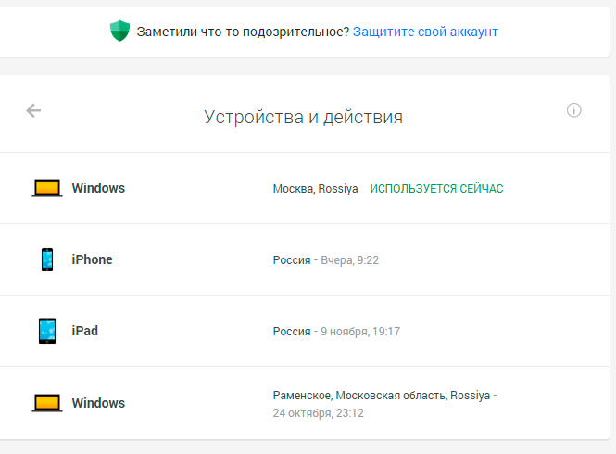This screenshot has height=454, width=616.
Task: Select the iPhone device name
Action: coord(92,259)
